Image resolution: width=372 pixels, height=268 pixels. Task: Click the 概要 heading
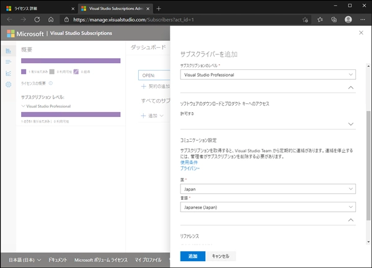click(x=27, y=50)
